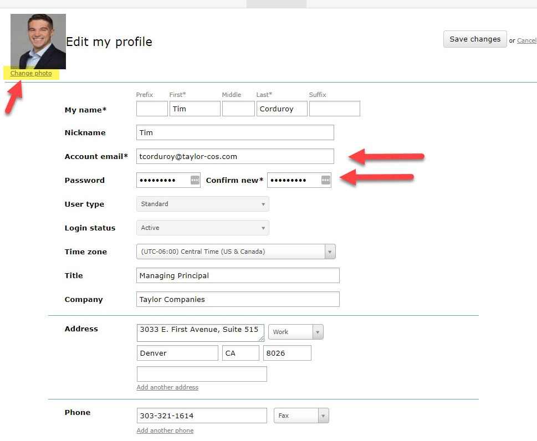Open the phone type Fax dropdown
The image size is (537, 441).
[301, 416]
